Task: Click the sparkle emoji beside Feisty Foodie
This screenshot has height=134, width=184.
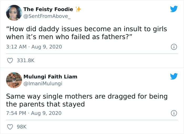Action: (x=78, y=9)
